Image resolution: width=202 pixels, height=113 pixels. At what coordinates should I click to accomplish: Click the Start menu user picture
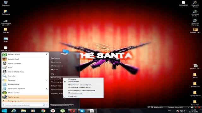click(65, 52)
